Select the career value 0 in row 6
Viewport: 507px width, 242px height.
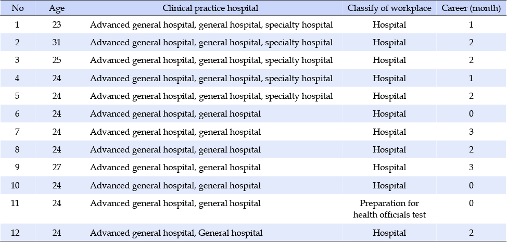click(x=471, y=114)
